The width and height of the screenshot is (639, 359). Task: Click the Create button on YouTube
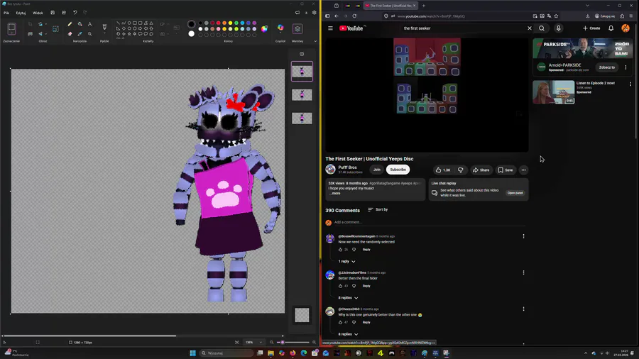point(591,28)
